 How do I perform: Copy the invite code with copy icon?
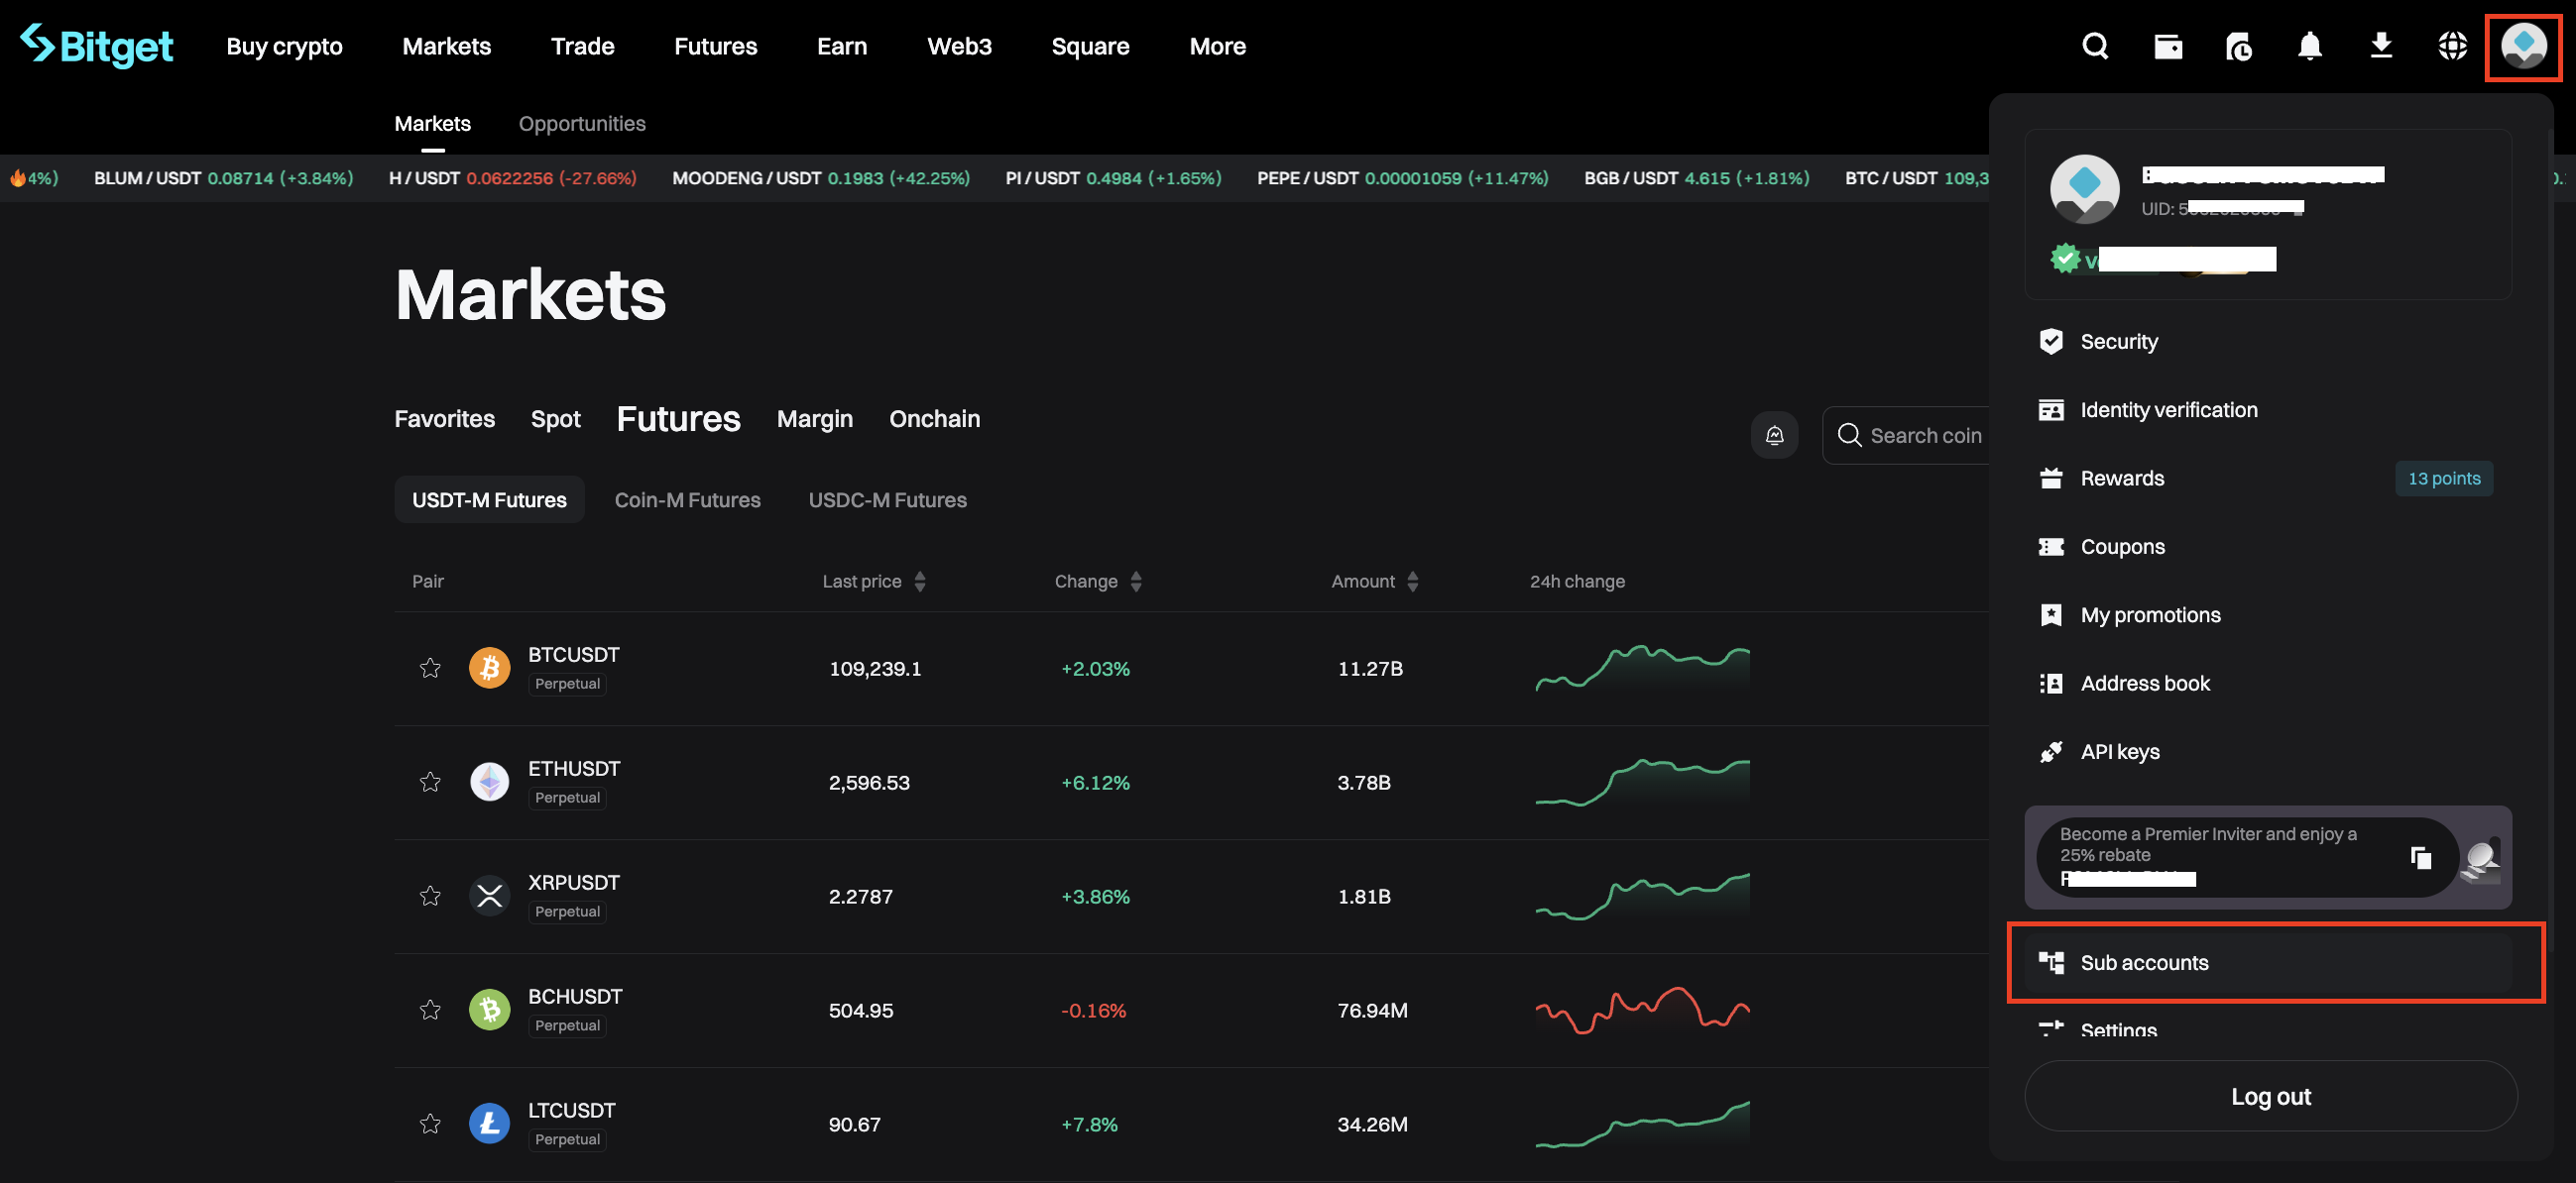pyautogui.click(x=2420, y=857)
